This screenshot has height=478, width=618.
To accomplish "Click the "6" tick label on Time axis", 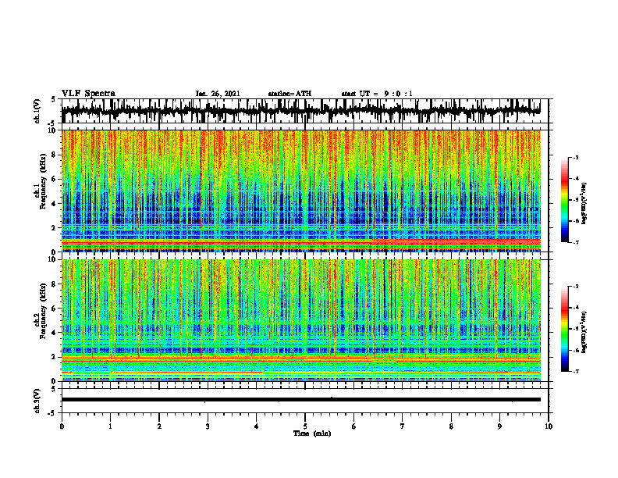I will (353, 426).
